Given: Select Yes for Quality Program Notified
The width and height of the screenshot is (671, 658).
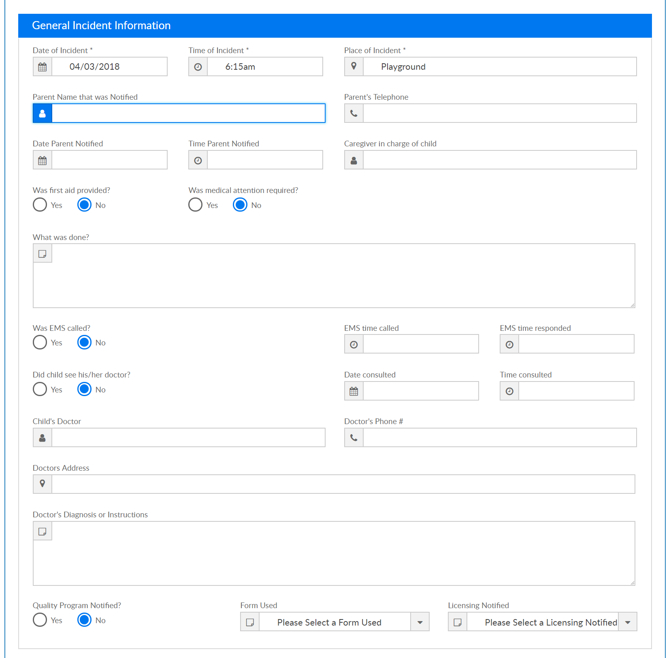Looking at the screenshot, I should [40, 620].
